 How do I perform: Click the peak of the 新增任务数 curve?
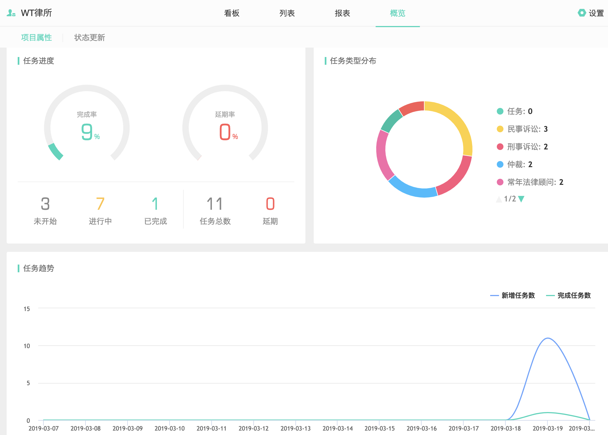click(548, 338)
